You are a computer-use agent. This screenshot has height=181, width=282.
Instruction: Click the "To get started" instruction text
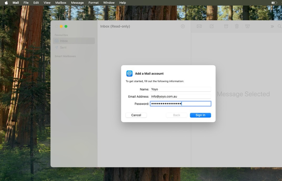coord(155,81)
